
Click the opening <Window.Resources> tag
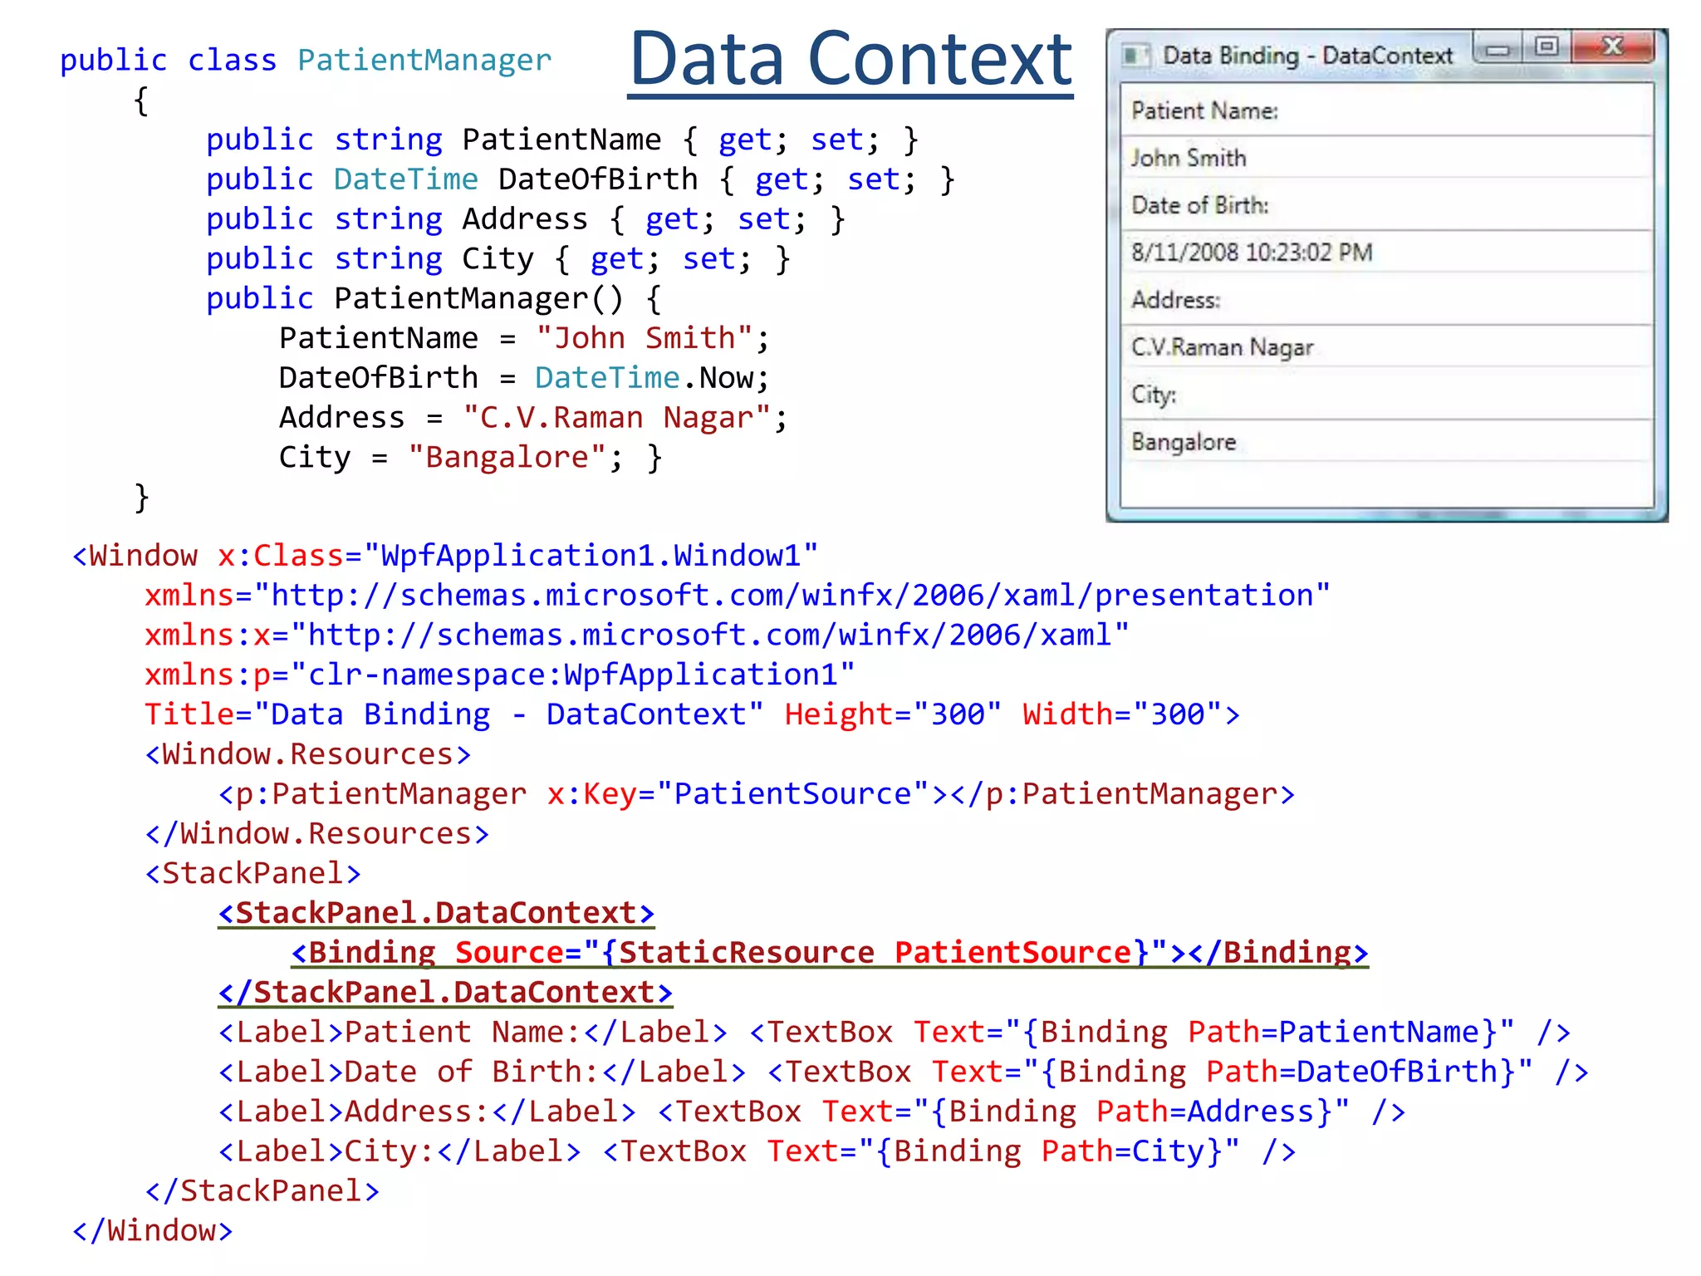coord(308,753)
